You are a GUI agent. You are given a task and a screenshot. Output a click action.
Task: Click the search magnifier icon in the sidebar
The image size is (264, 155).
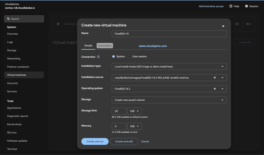pos(9,19)
